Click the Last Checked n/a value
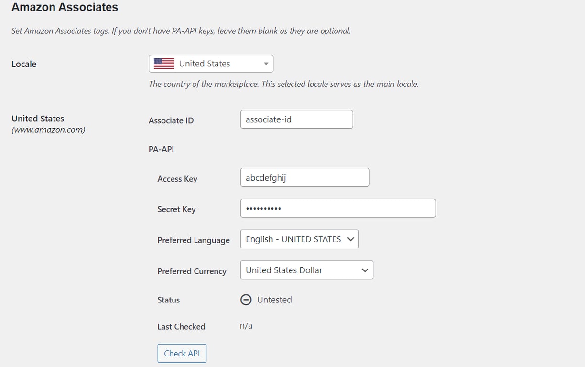585x367 pixels. pos(246,325)
